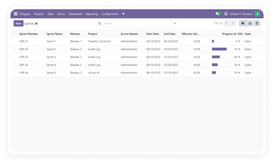This screenshot has height=164, width=274.
Task: Click the search magnifier icon
Action: [99, 24]
